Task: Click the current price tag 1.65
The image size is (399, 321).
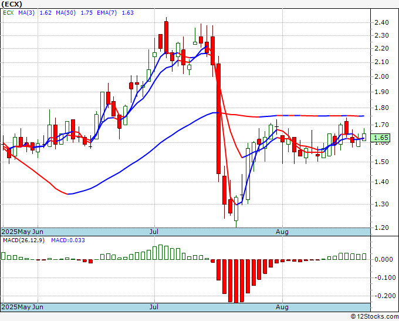Action: tap(380, 138)
